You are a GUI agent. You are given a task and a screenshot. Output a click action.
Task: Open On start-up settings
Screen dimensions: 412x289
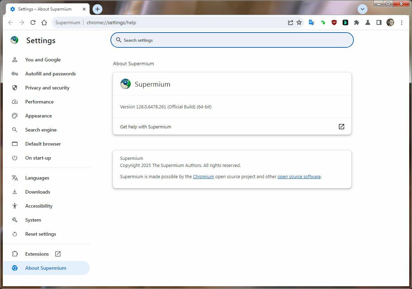point(47,158)
